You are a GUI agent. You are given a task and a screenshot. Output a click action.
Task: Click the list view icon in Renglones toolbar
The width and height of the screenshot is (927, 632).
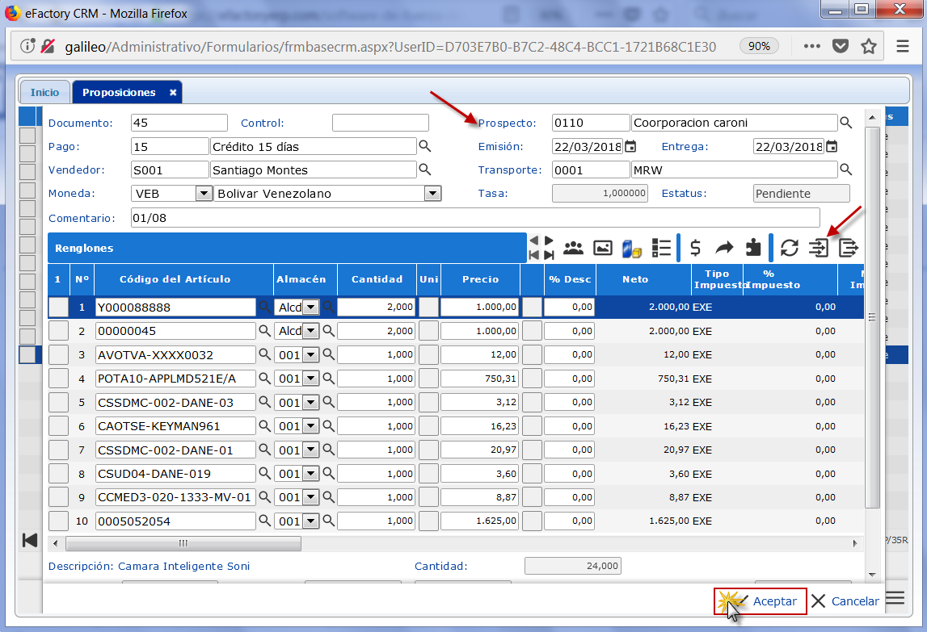[x=662, y=248]
